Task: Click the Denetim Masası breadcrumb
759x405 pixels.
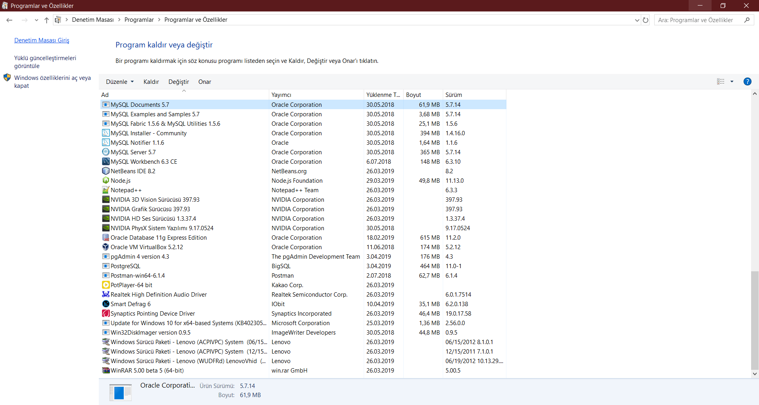Action: point(93,20)
